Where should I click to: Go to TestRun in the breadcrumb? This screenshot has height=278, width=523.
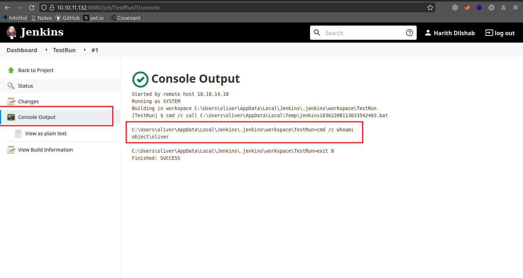(x=64, y=50)
